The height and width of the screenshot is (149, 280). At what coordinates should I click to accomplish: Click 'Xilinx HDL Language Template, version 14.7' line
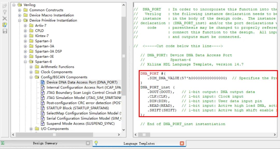192,64
